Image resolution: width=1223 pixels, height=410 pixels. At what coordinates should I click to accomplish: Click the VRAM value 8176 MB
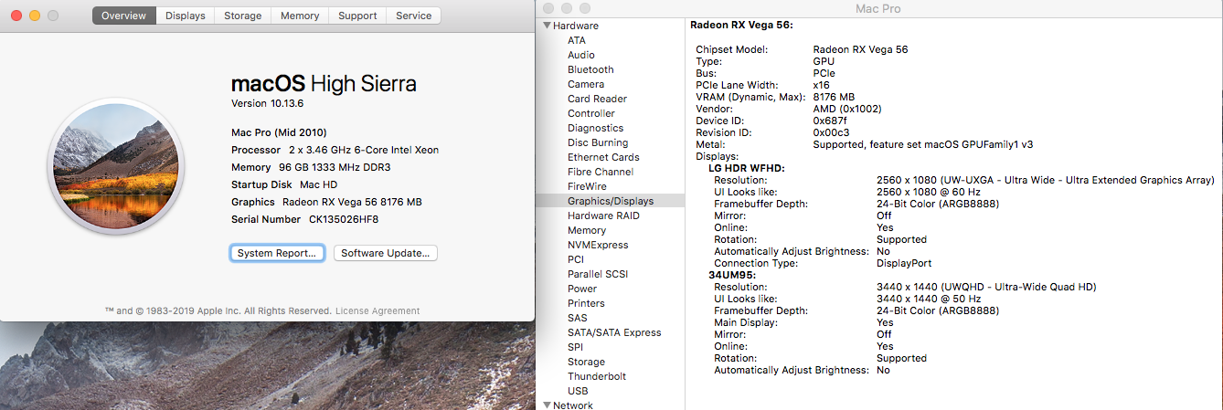pyautogui.click(x=834, y=97)
